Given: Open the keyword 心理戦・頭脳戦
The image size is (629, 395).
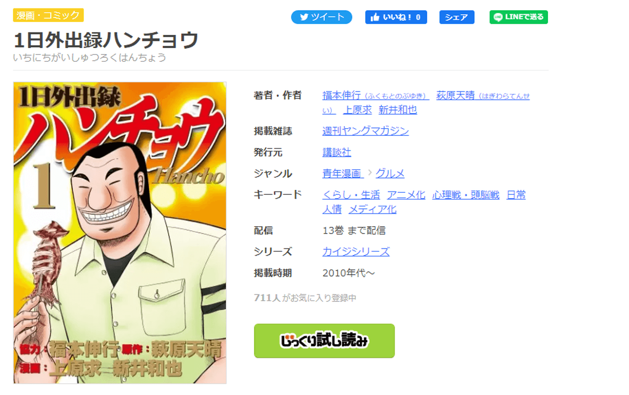Looking at the screenshot, I should coord(466,195).
